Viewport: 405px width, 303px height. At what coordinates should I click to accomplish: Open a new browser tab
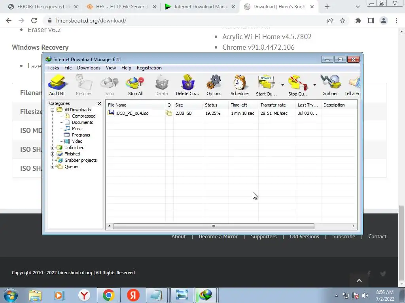(x=327, y=7)
